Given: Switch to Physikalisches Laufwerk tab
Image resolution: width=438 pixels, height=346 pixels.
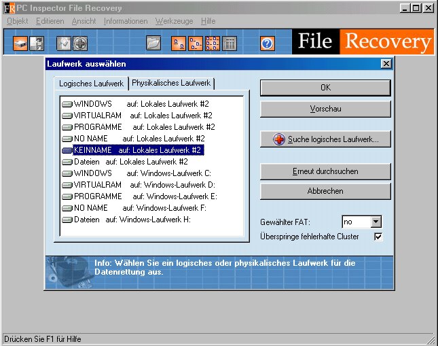Looking at the screenshot, I should click(171, 83).
